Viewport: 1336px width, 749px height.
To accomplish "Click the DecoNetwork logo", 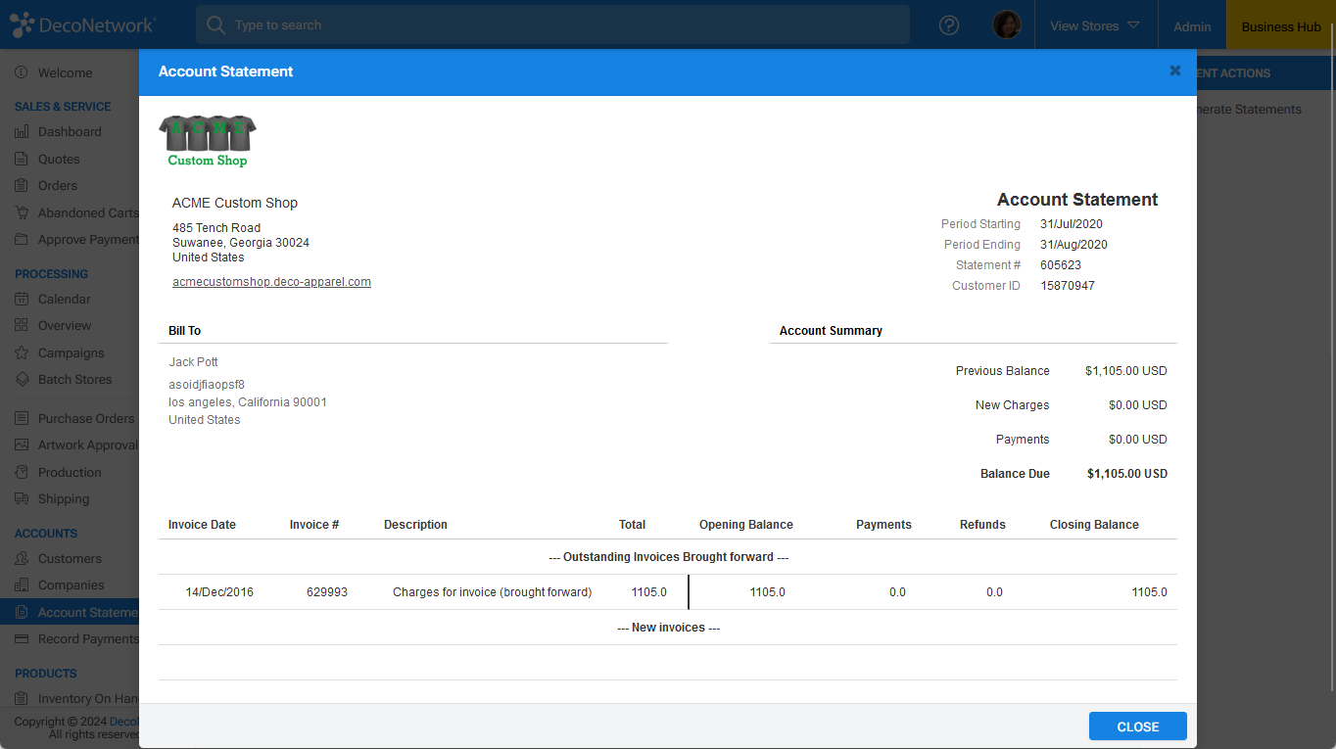I will (82, 25).
